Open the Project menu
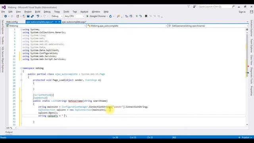Viewport: 254px width, 143px height. click(28, 12)
